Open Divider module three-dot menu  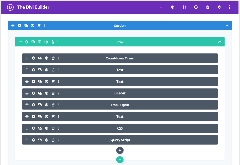coord(58,93)
